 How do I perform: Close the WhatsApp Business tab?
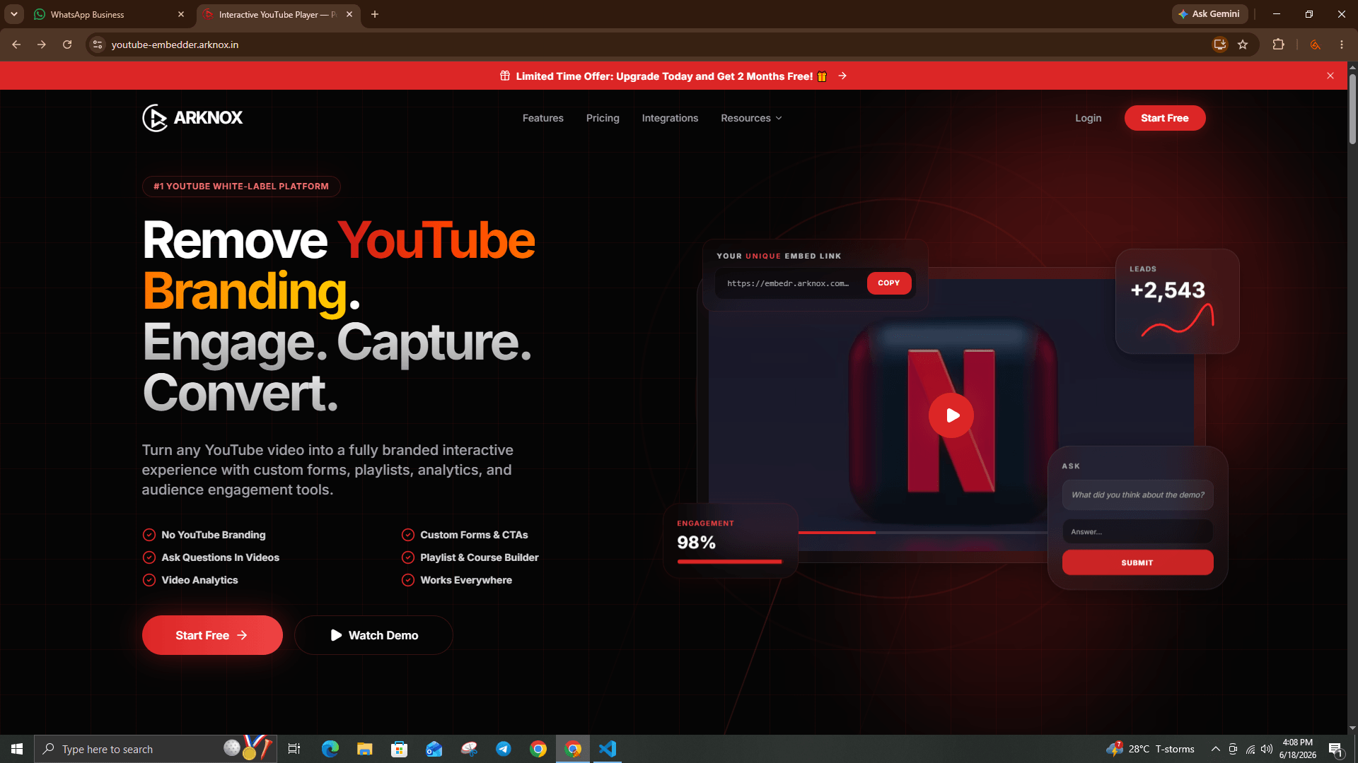tap(181, 14)
